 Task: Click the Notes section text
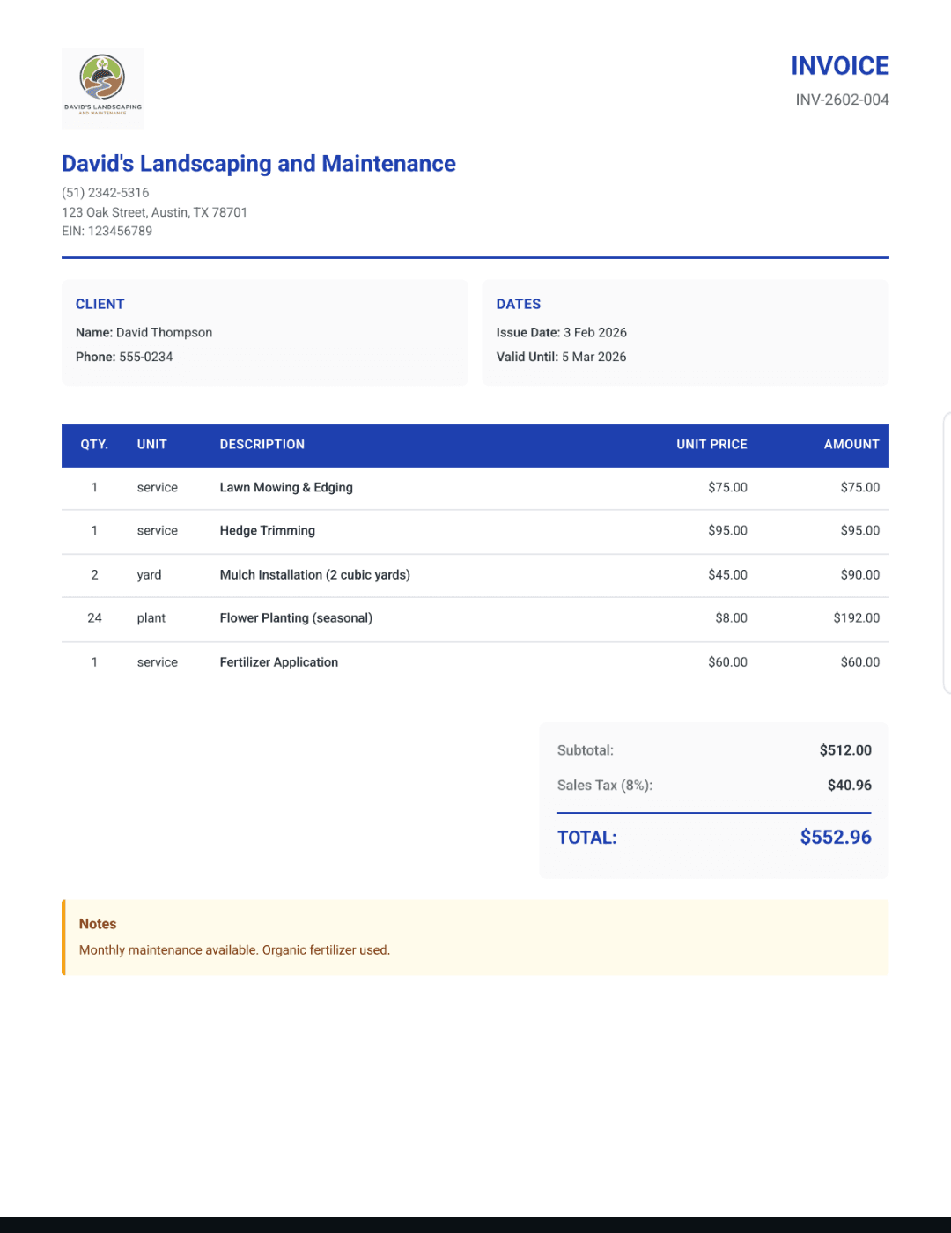tap(234, 949)
